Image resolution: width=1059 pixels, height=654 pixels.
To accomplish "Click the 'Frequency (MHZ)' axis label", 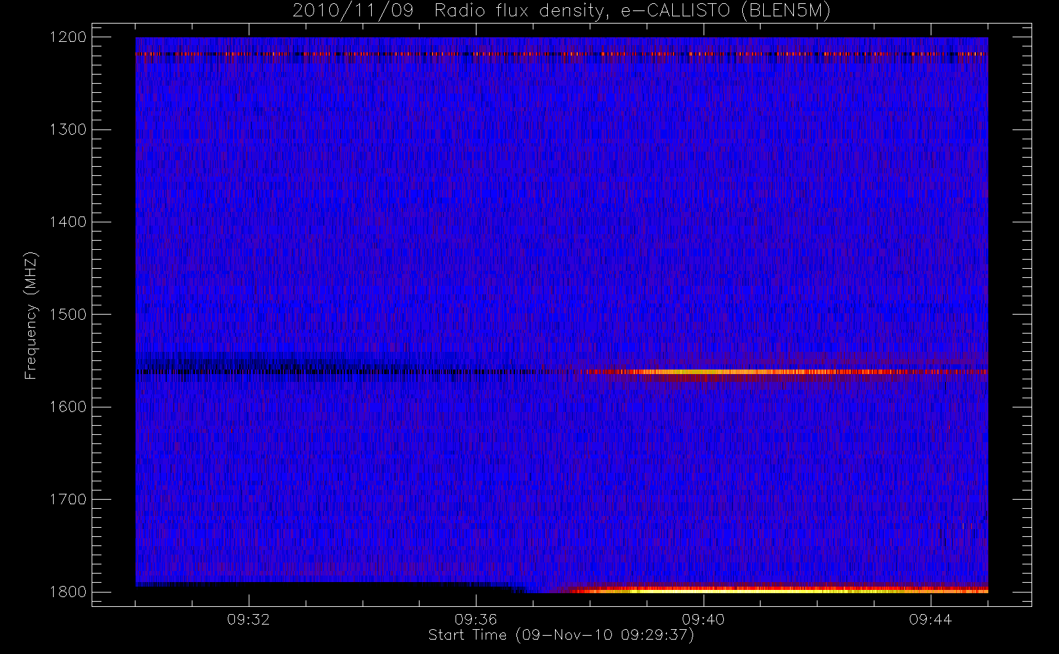I will pos(31,315).
